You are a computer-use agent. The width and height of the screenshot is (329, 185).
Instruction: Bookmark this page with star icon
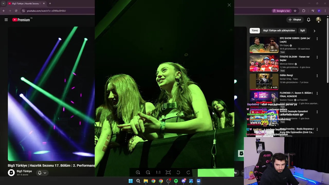point(295,11)
